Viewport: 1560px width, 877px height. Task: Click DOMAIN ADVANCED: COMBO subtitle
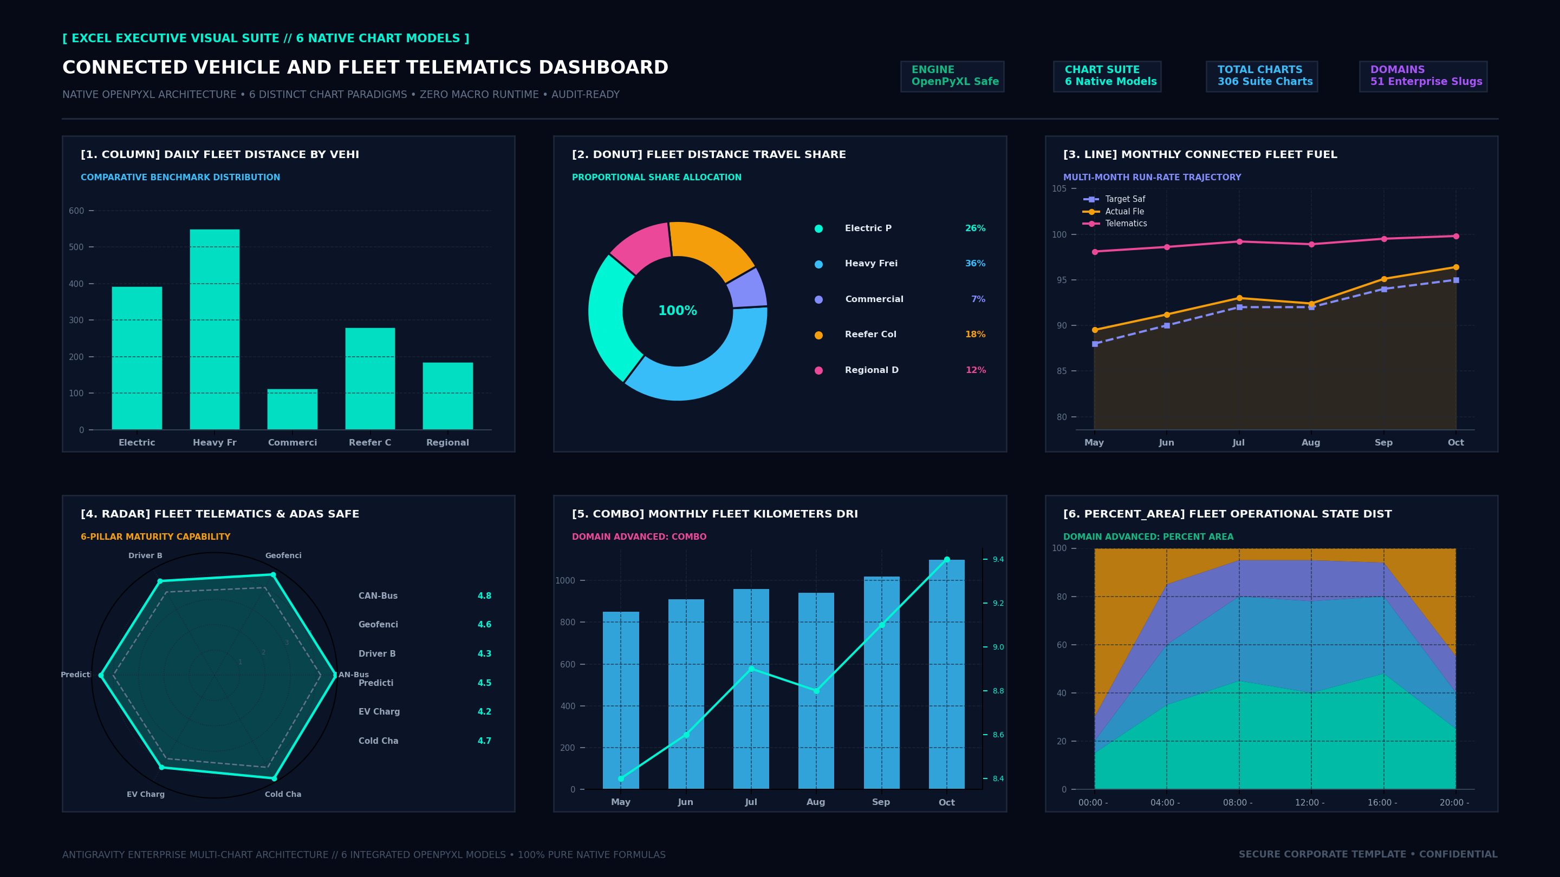pos(639,537)
